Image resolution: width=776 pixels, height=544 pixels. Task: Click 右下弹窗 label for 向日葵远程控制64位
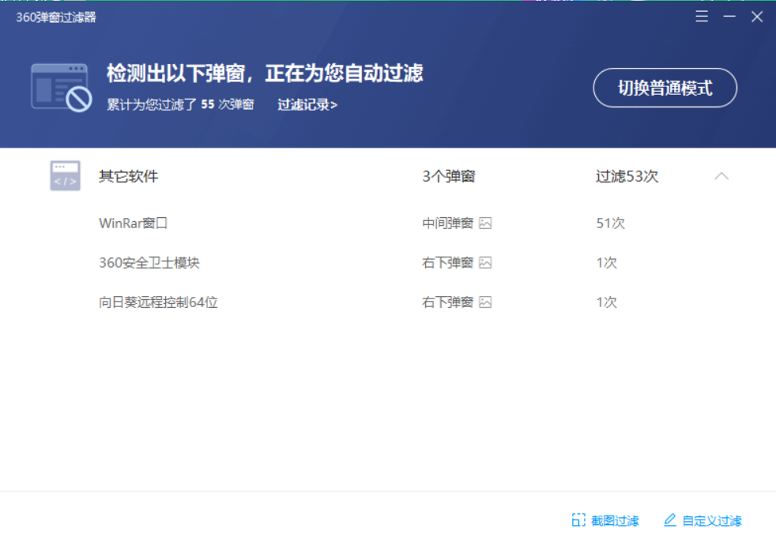[448, 302]
